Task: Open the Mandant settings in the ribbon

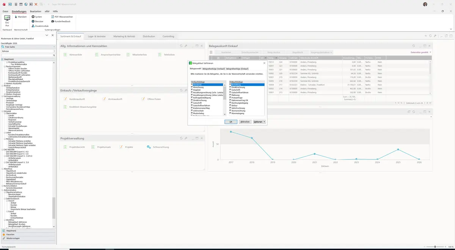Action: point(20,17)
